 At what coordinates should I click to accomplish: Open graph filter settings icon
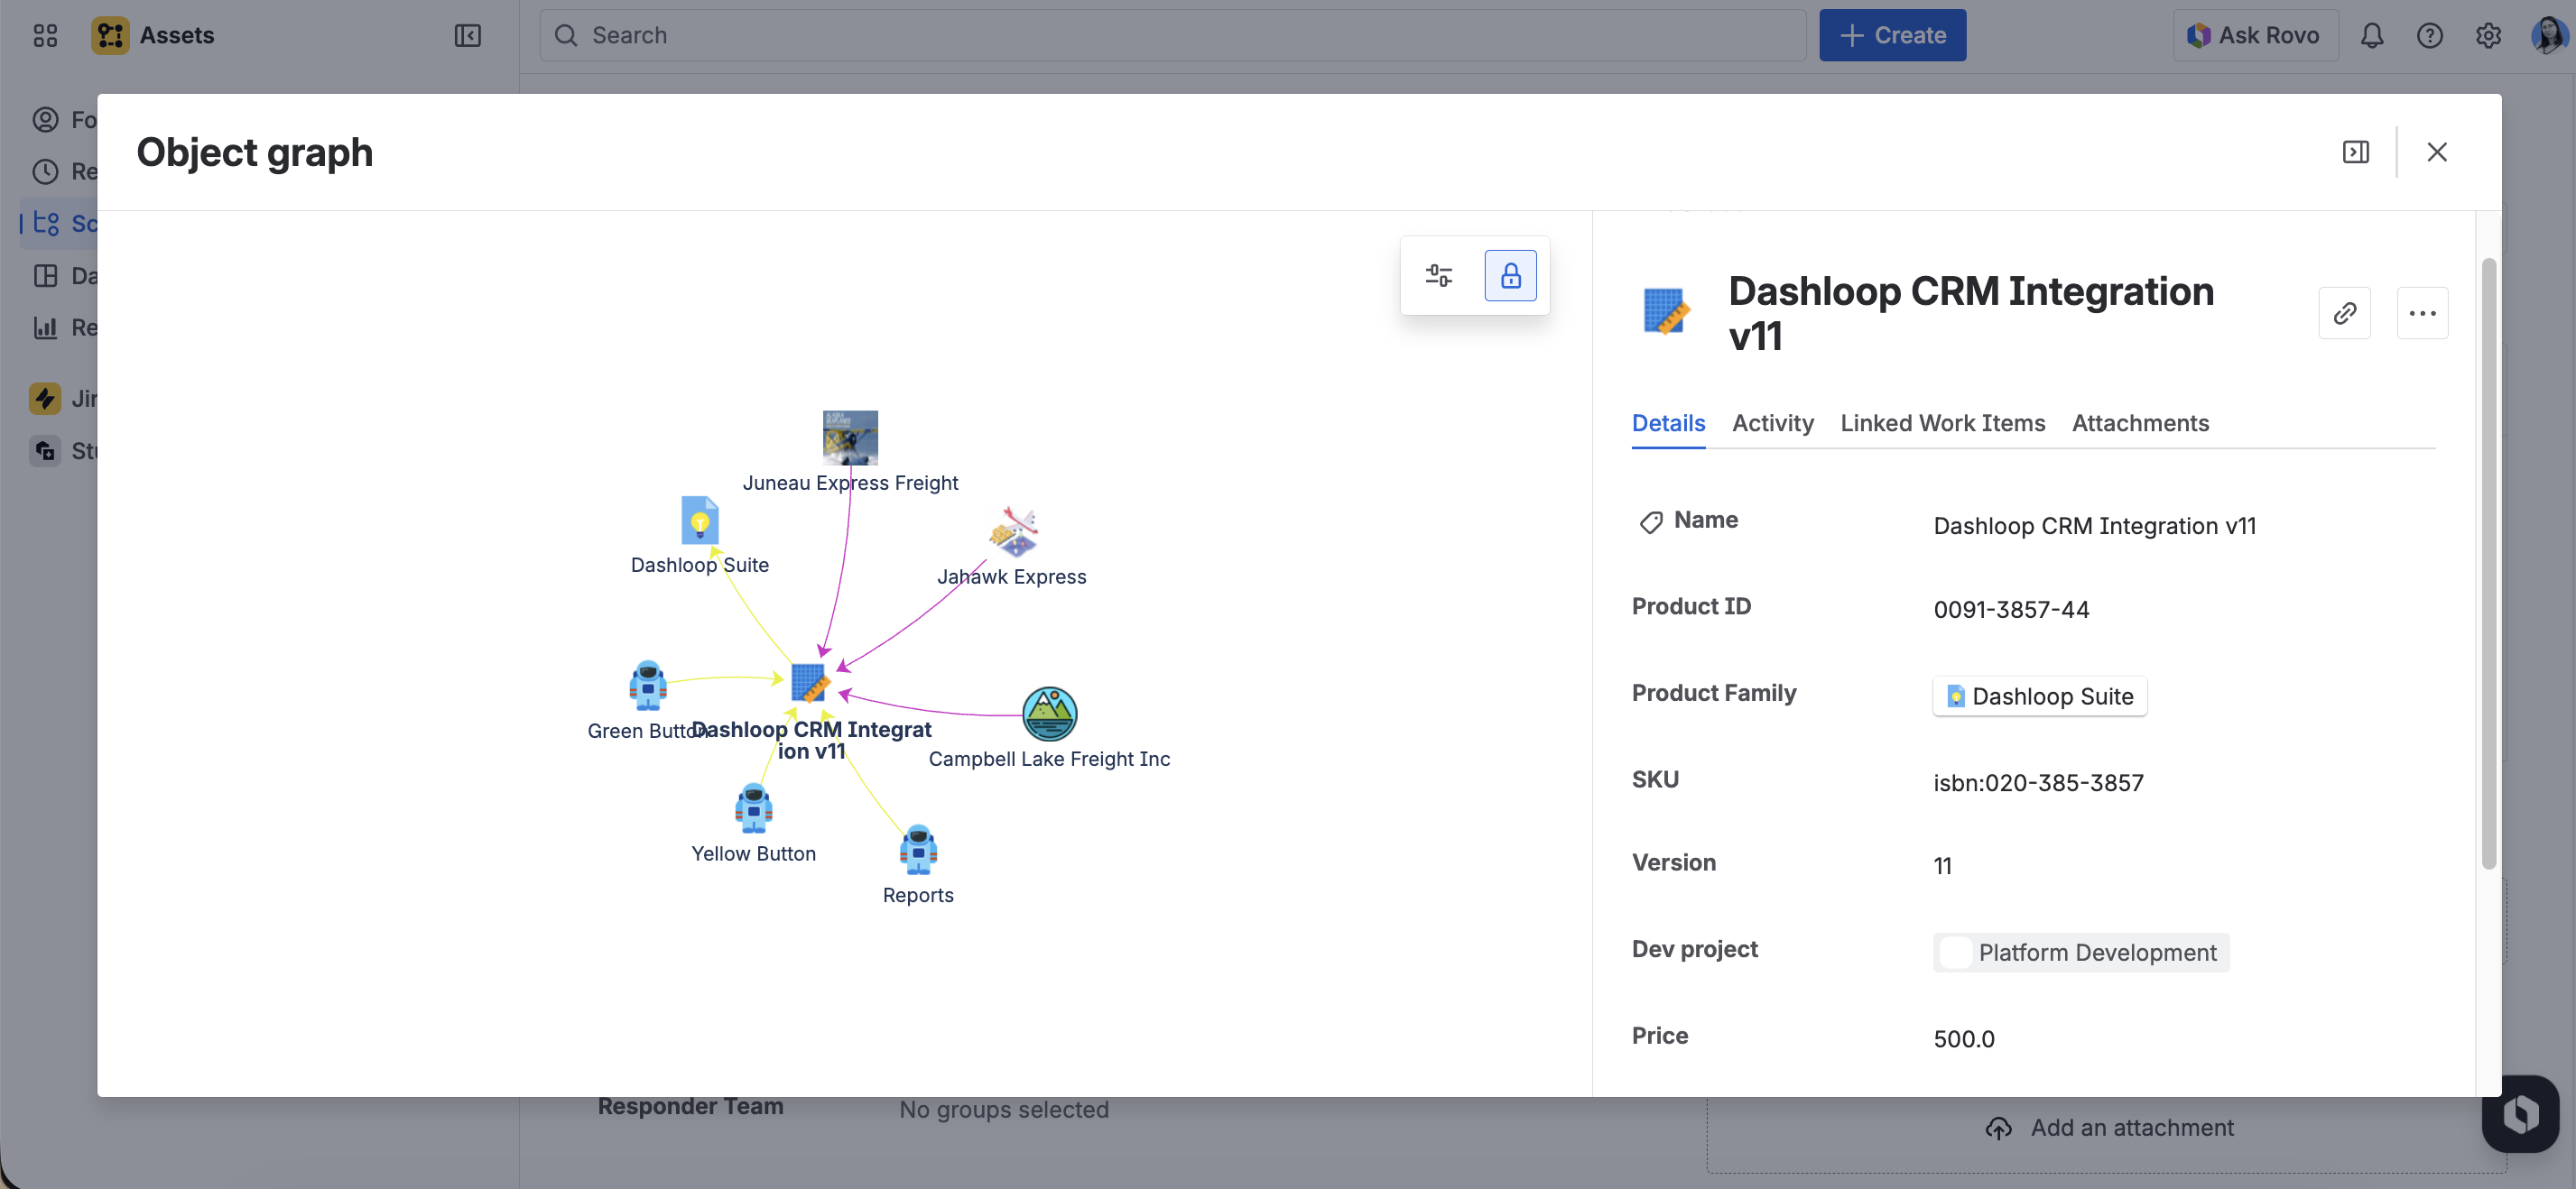[x=1438, y=276]
